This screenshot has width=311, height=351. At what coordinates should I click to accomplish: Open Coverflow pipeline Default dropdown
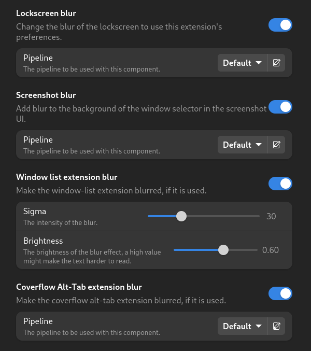coord(243,326)
